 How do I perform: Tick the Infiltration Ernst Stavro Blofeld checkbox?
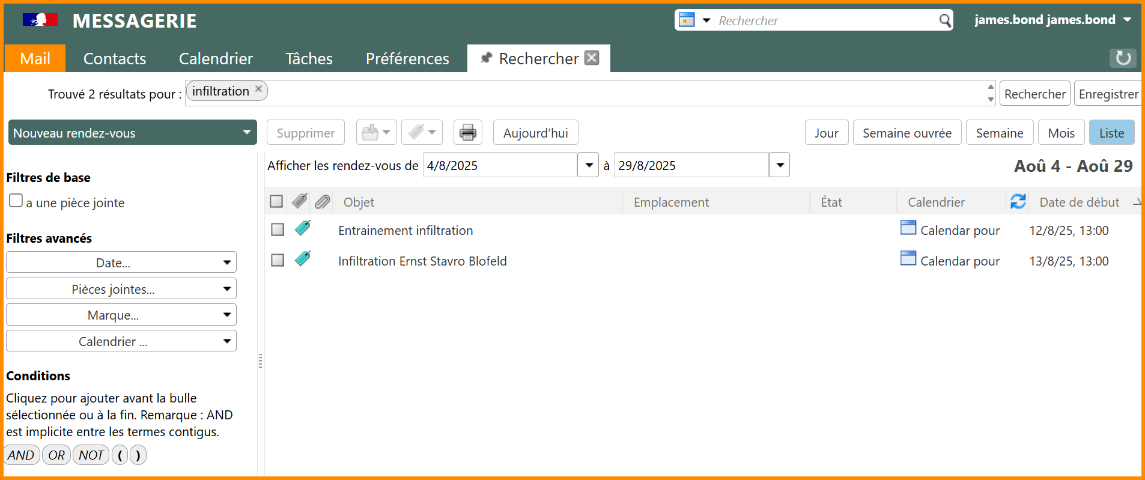pos(277,260)
